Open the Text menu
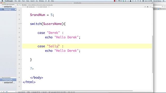Screen dimensions: 166x93 coord(23,1)
